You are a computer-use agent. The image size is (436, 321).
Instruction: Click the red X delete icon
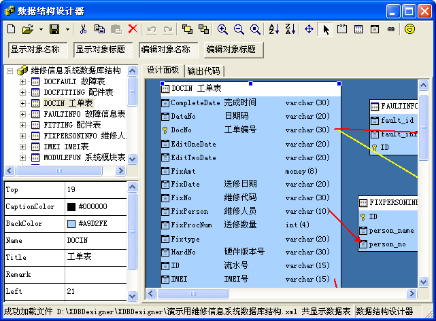(x=132, y=29)
